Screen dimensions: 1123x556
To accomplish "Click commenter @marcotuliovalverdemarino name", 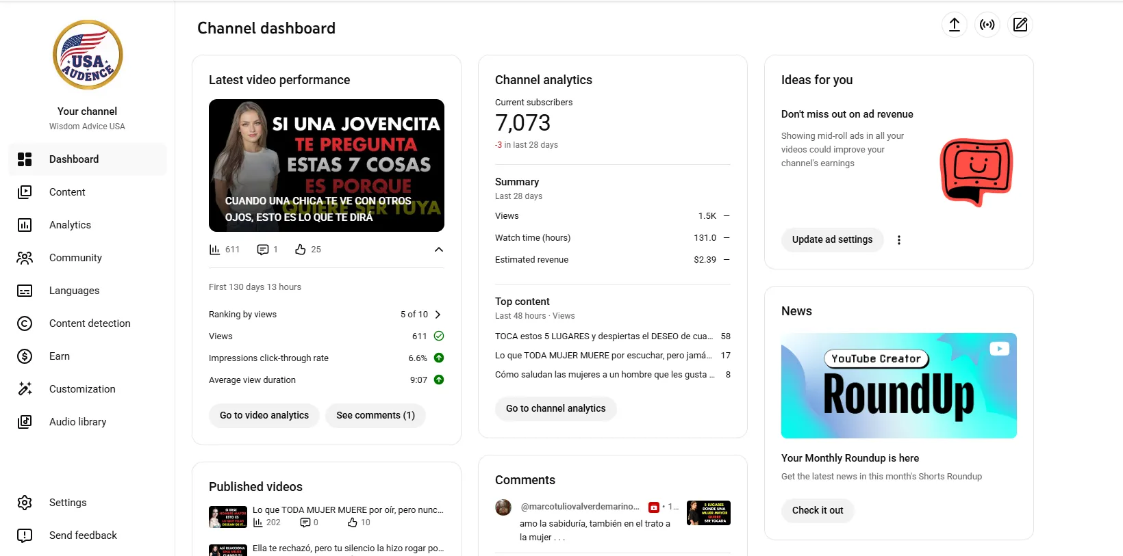I will click(x=580, y=507).
